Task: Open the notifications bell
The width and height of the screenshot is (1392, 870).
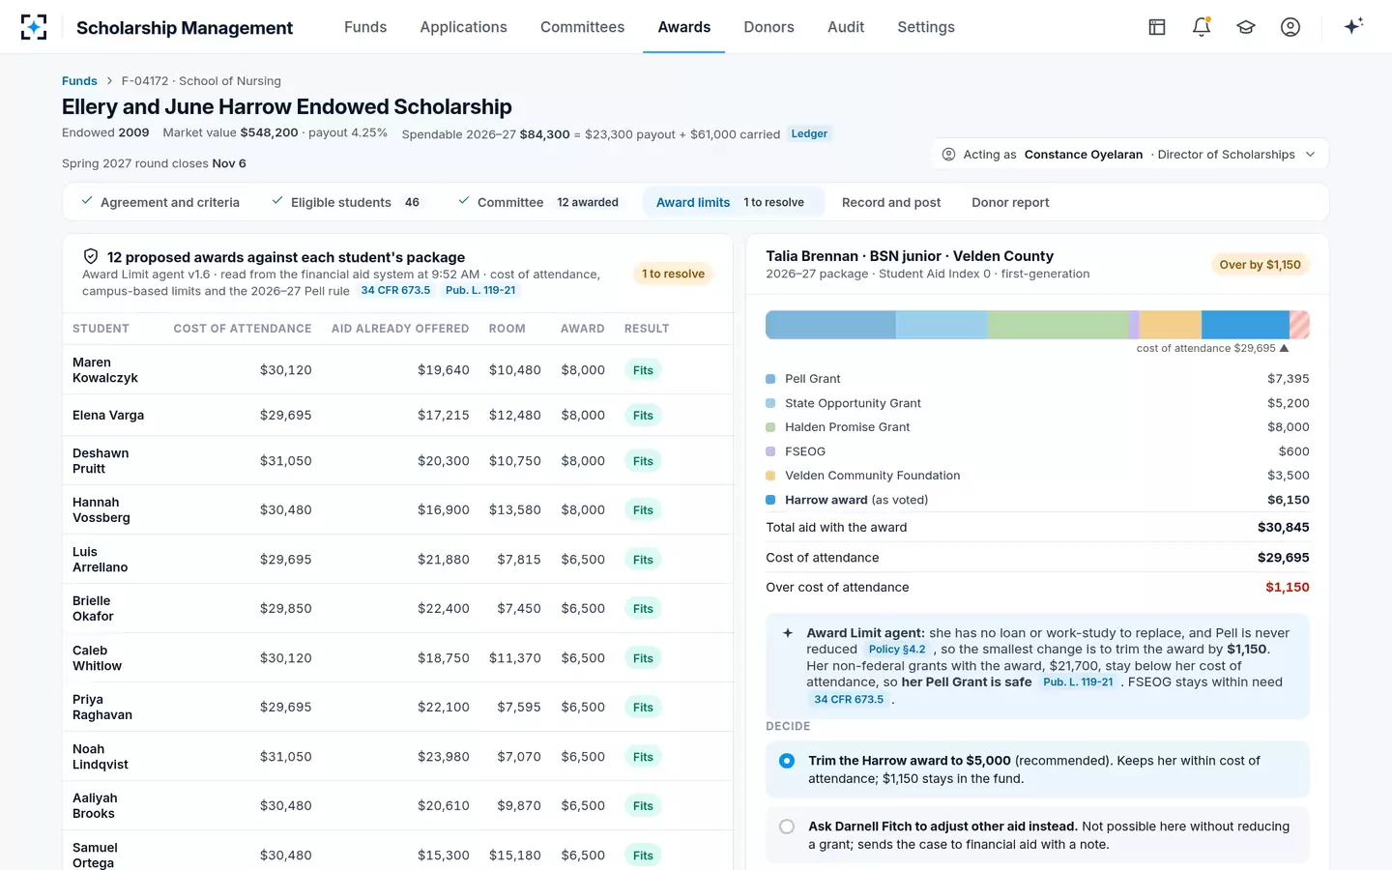Action: tap(1202, 27)
